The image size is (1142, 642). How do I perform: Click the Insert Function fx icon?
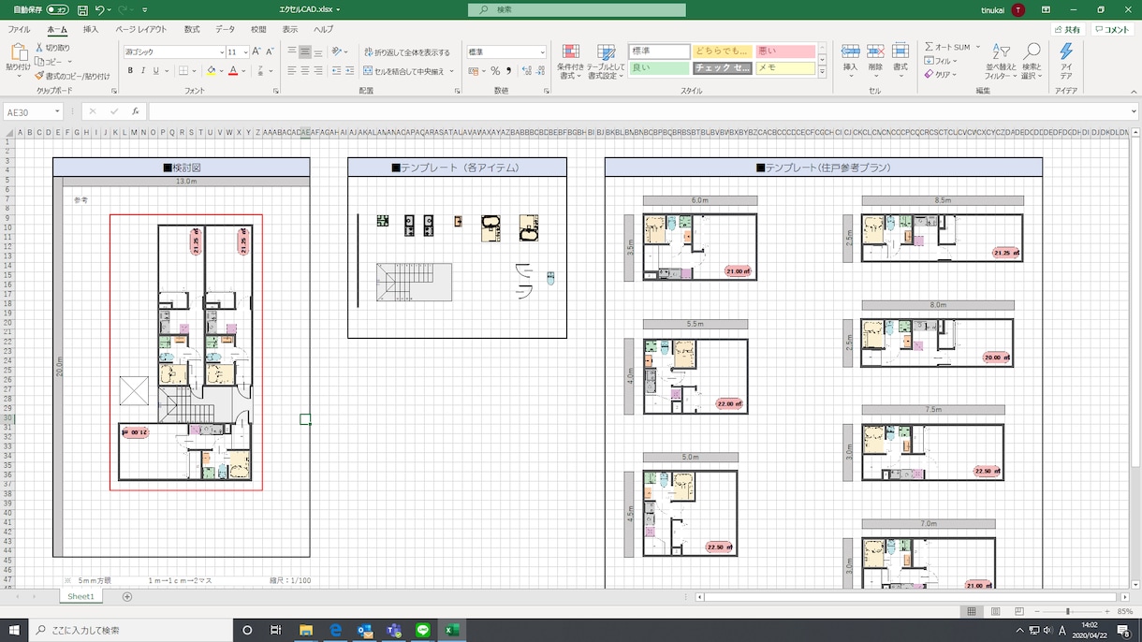point(136,111)
